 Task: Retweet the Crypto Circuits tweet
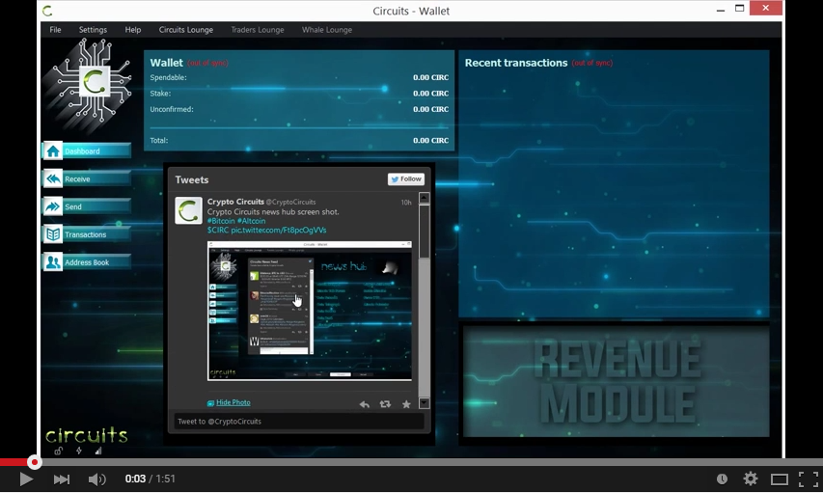[x=385, y=403]
